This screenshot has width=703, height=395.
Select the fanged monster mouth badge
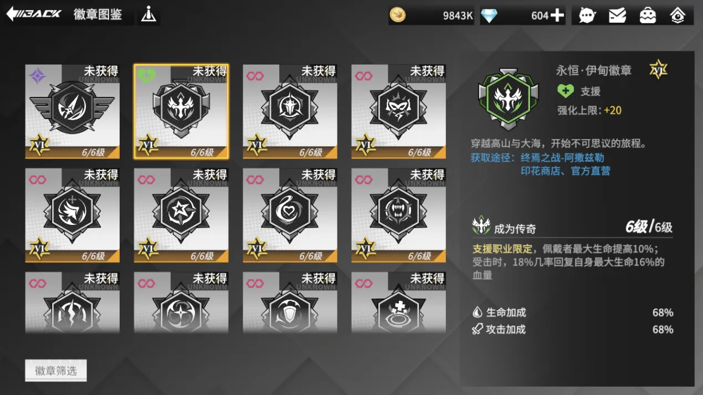(x=398, y=215)
